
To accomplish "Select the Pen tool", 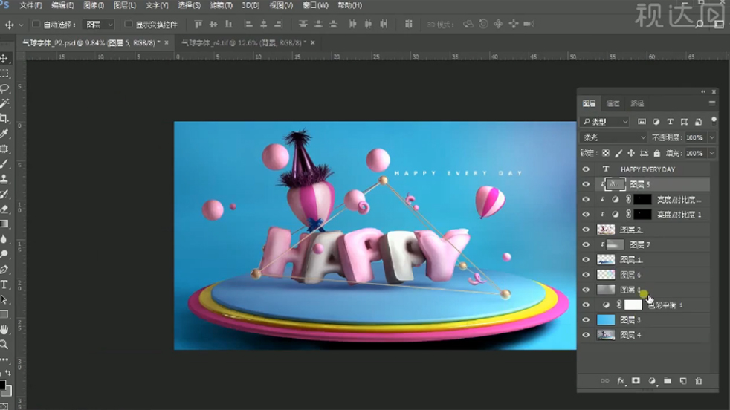I will click(x=4, y=269).
